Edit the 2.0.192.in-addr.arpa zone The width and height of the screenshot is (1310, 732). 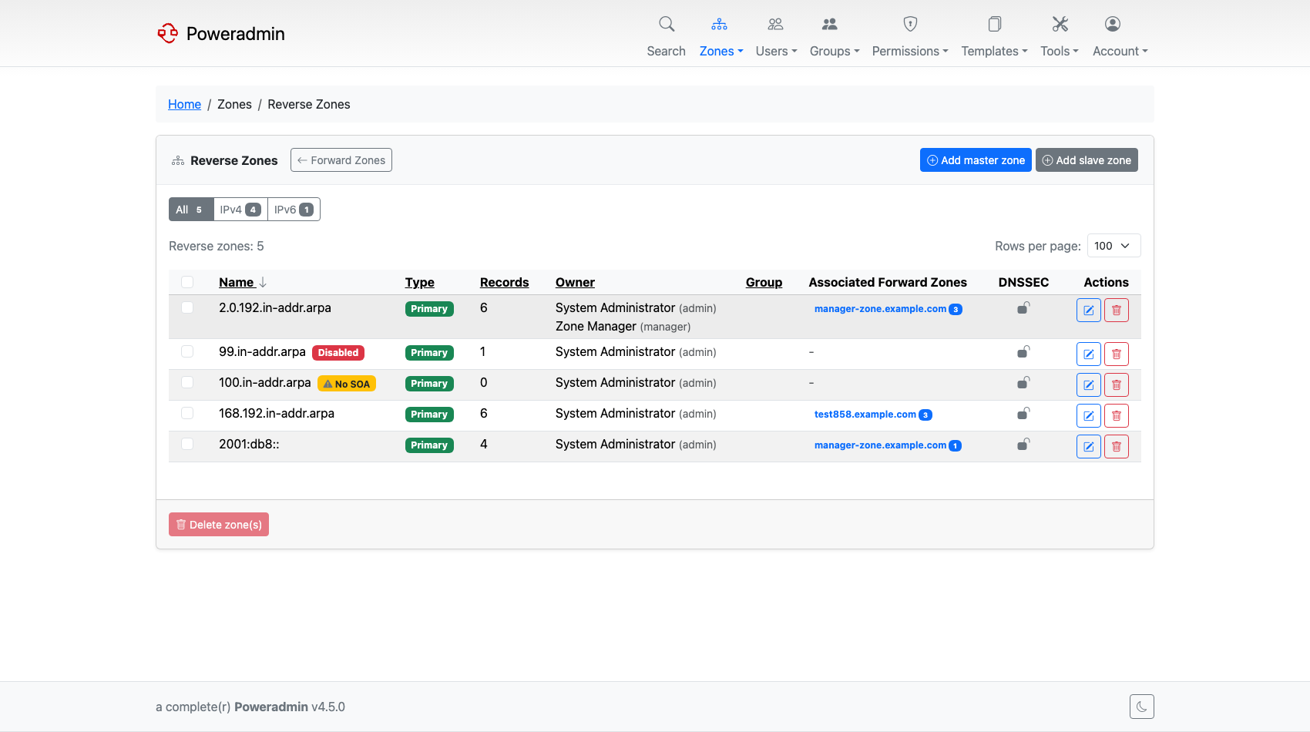1089,311
